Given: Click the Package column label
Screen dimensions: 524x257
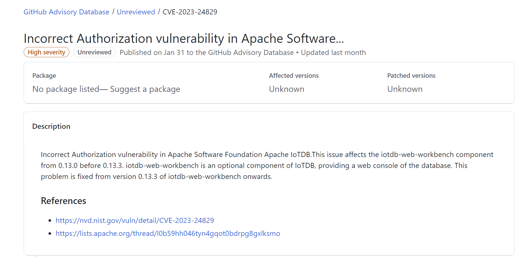Looking at the screenshot, I should (x=44, y=76).
